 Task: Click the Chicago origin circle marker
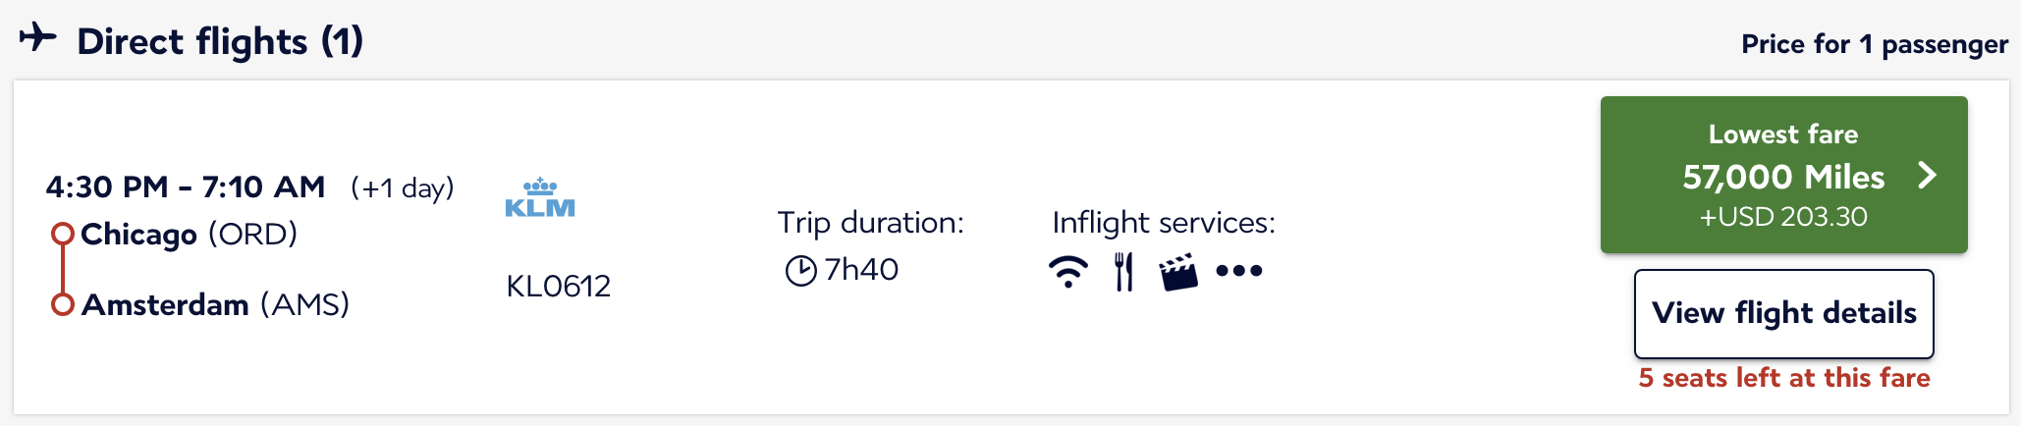(63, 234)
